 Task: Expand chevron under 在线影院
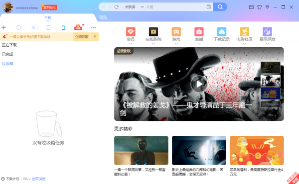pyautogui.click(x=153, y=44)
